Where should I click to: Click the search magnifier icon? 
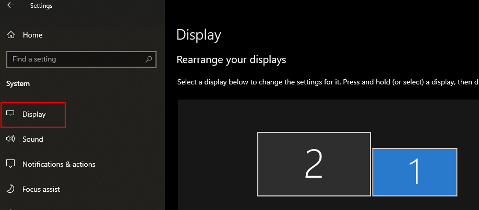click(x=149, y=59)
